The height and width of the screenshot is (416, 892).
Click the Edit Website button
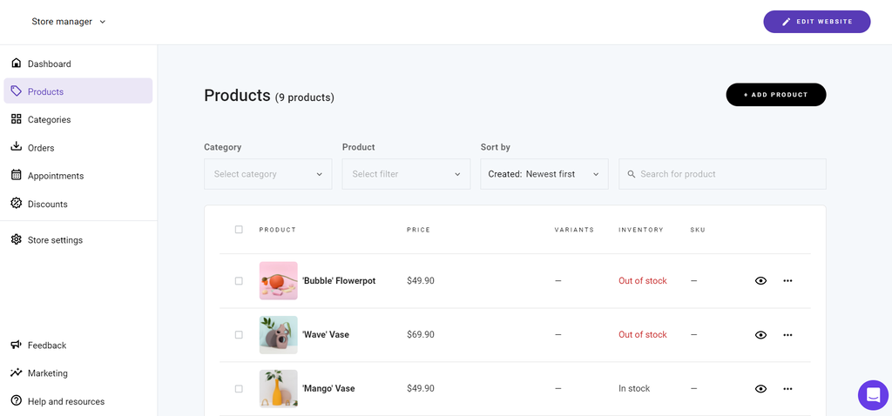coord(816,22)
